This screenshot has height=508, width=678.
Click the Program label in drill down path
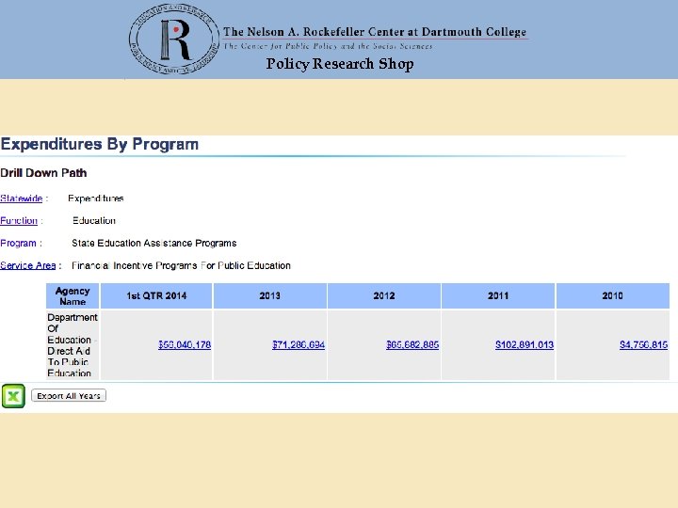19,244
